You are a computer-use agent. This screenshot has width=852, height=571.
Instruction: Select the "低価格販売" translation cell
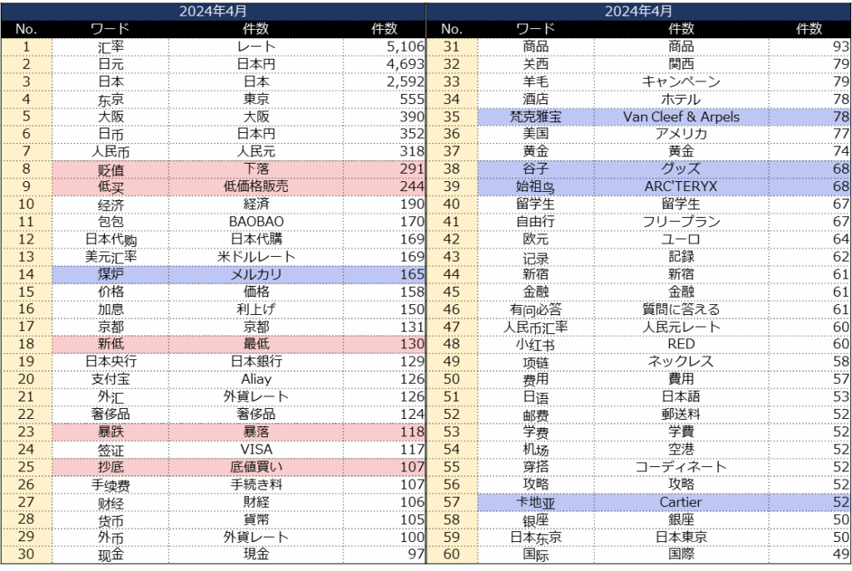coord(256,187)
